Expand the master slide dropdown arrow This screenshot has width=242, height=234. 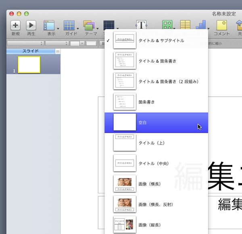(x=118, y=28)
